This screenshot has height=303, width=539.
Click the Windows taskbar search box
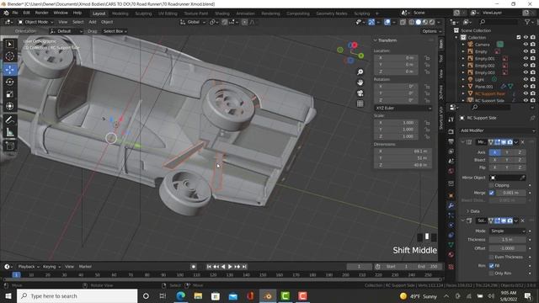pyautogui.click(x=77, y=295)
